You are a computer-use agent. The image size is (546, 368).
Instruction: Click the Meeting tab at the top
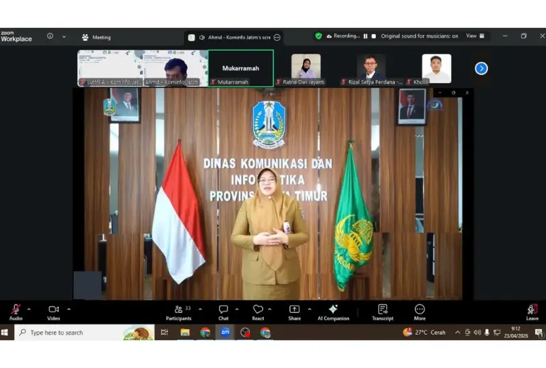click(x=96, y=37)
